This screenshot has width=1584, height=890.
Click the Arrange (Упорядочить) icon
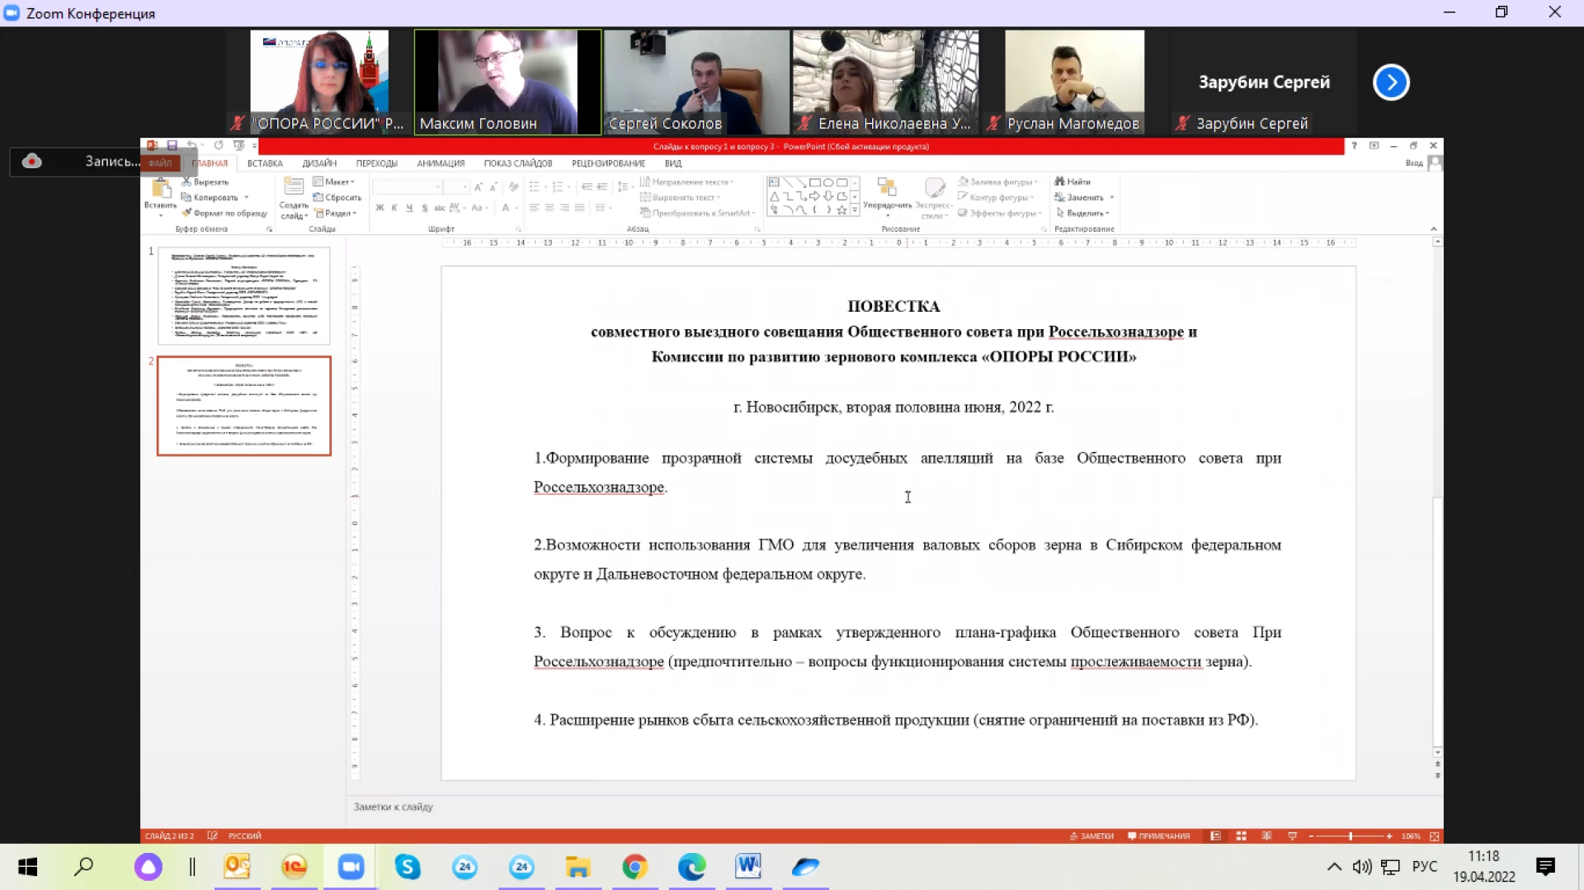pyautogui.click(x=887, y=188)
